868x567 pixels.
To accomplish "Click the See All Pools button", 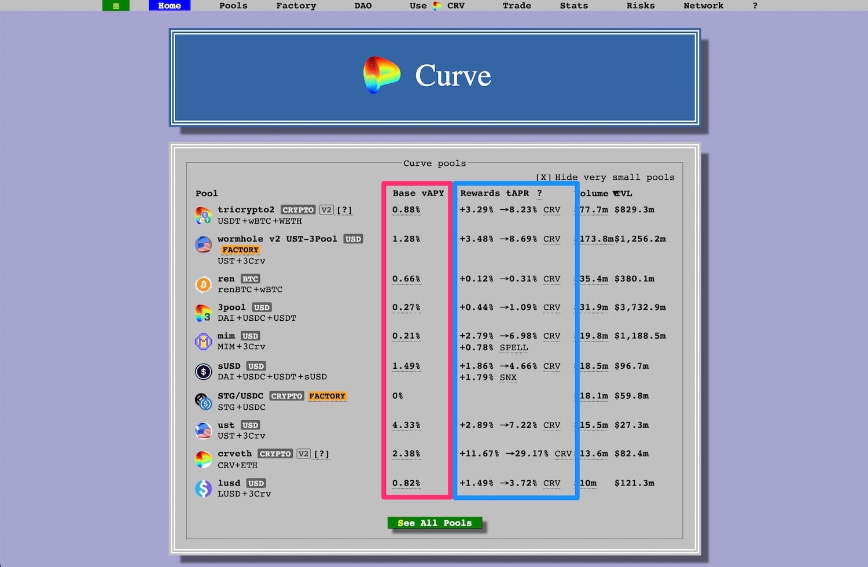I will (435, 523).
